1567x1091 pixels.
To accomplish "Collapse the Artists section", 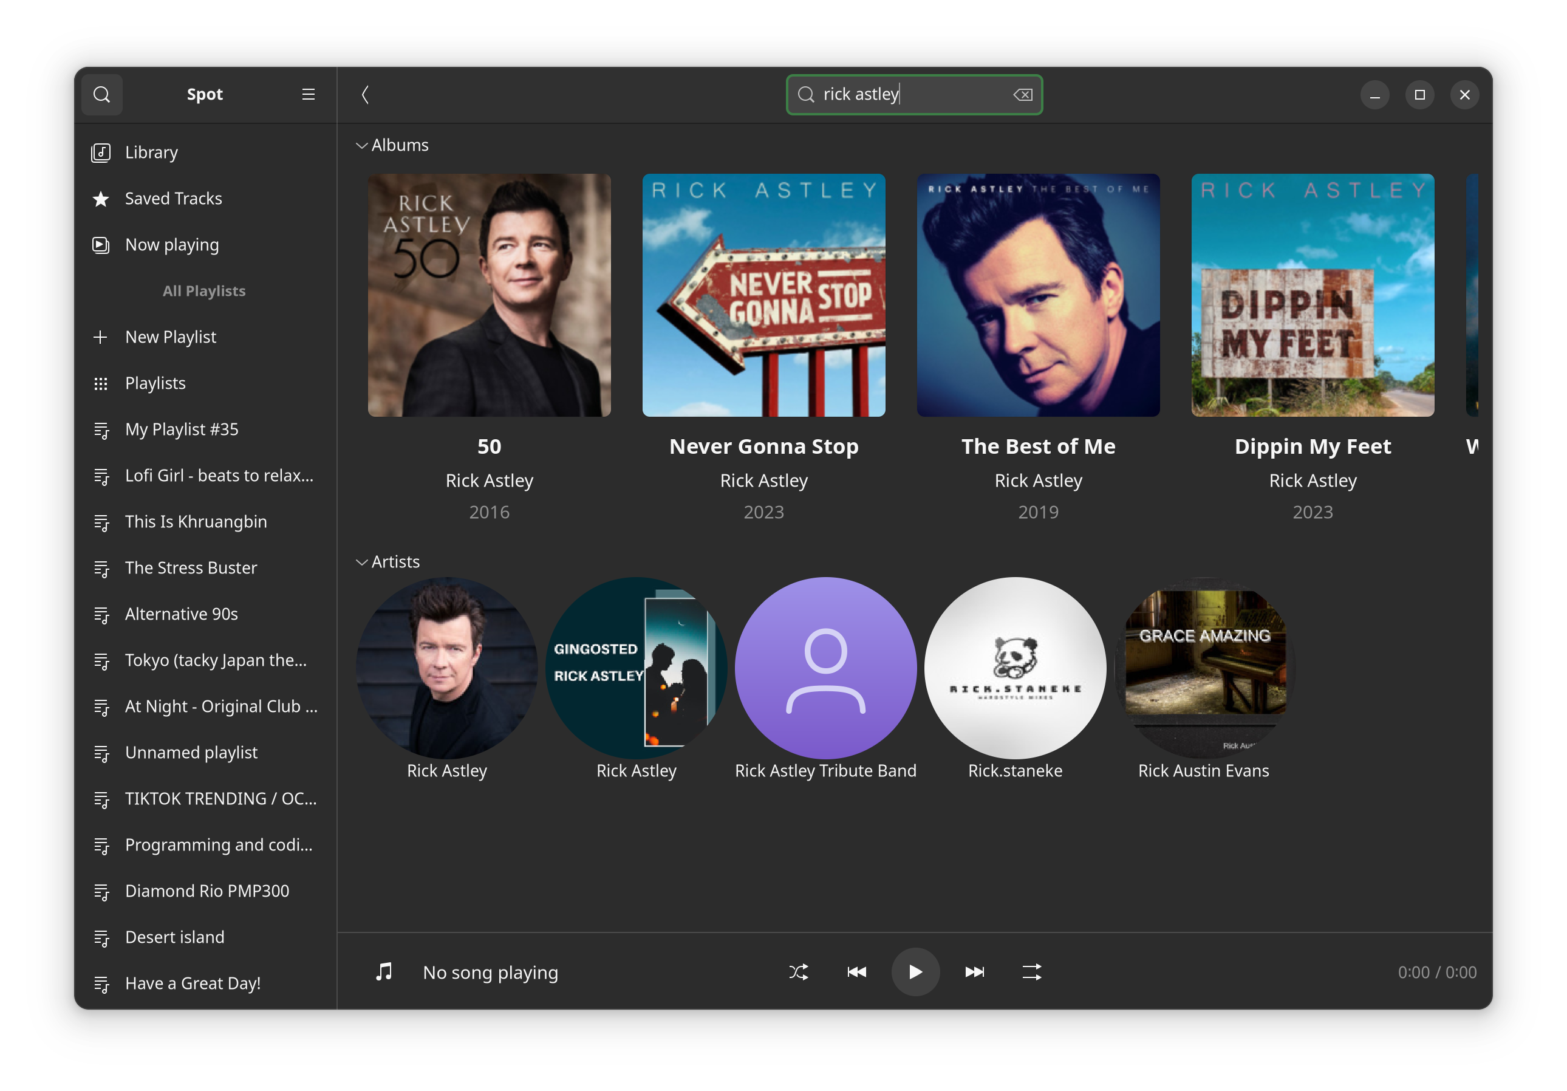I will click(x=362, y=562).
